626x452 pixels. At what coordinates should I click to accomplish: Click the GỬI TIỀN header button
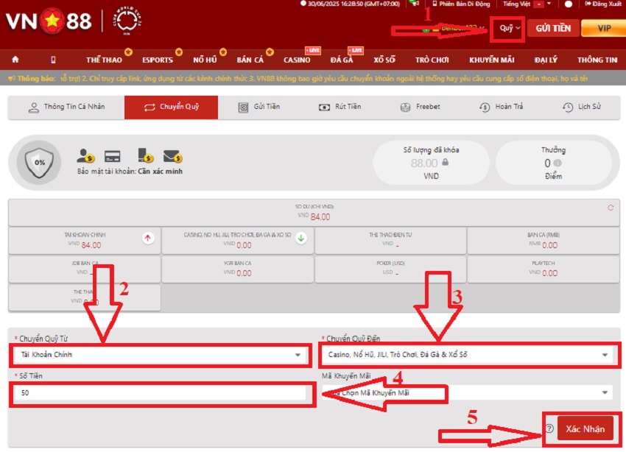pos(553,28)
